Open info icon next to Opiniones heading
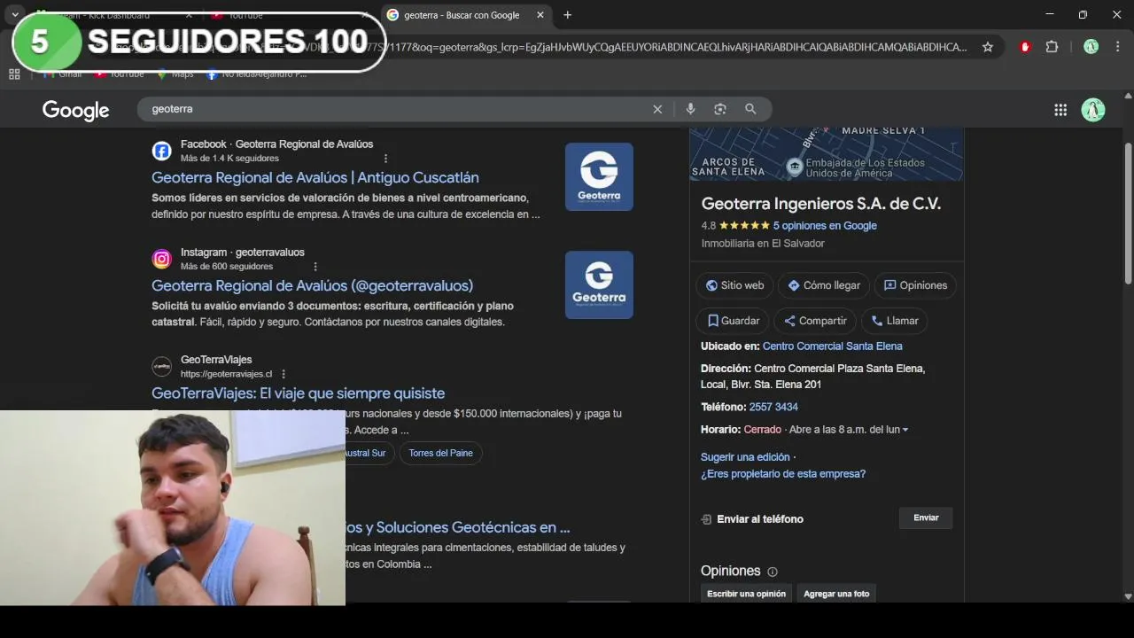Image resolution: width=1134 pixels, height=638 pixels. point(773,572)
